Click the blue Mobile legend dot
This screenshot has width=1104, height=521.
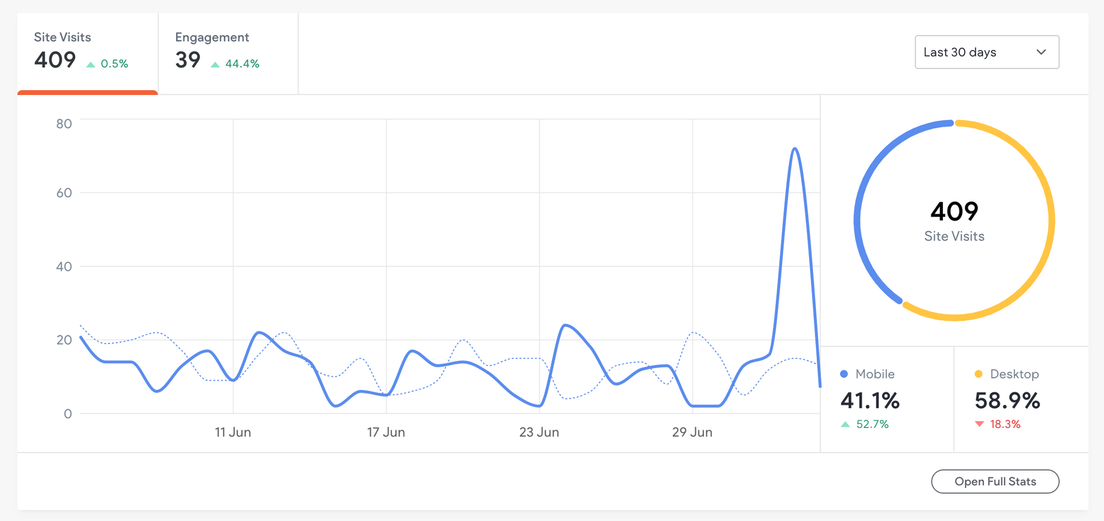click(844, 374)
